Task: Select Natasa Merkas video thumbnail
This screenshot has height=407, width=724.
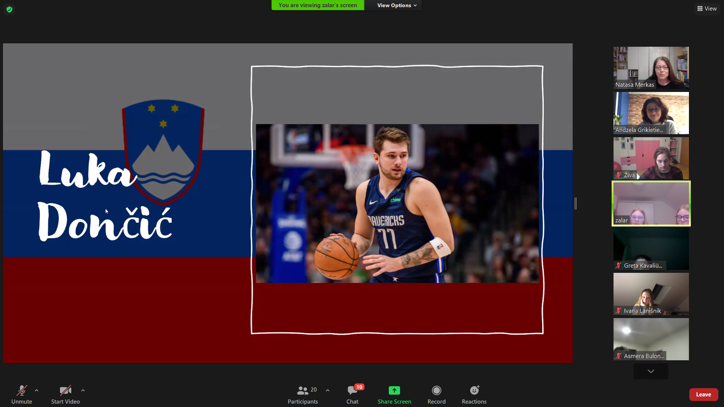Action: point(651,68)
